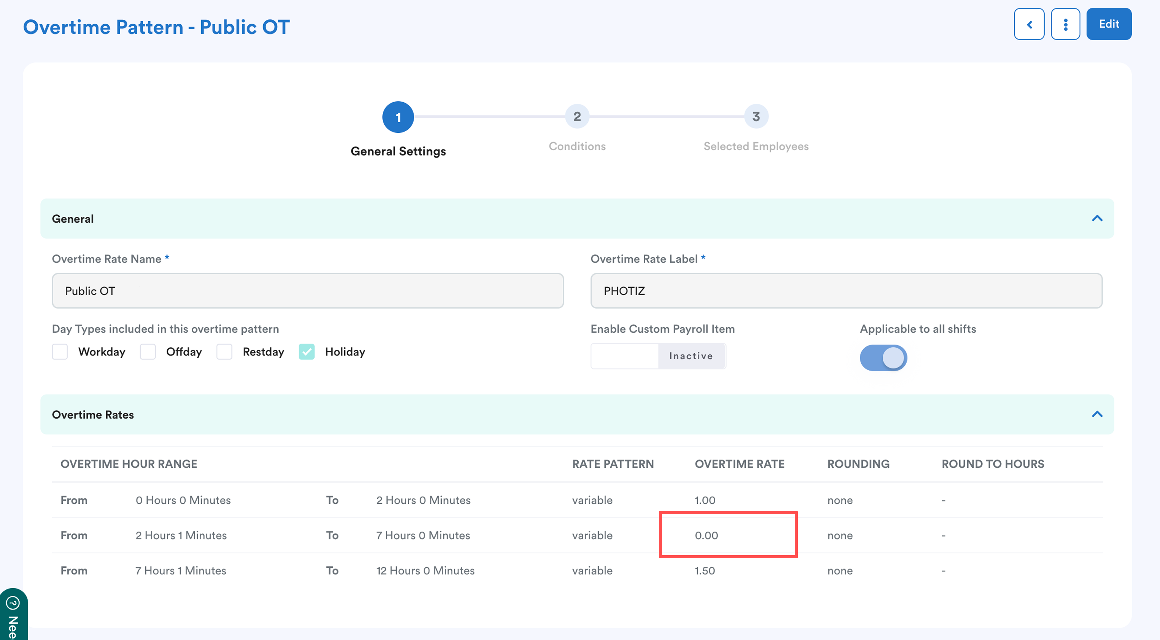This screenshot has height=640, width=1160.
Task: Toggle the Applicable to all shifts switch
Action: (883, 358)
